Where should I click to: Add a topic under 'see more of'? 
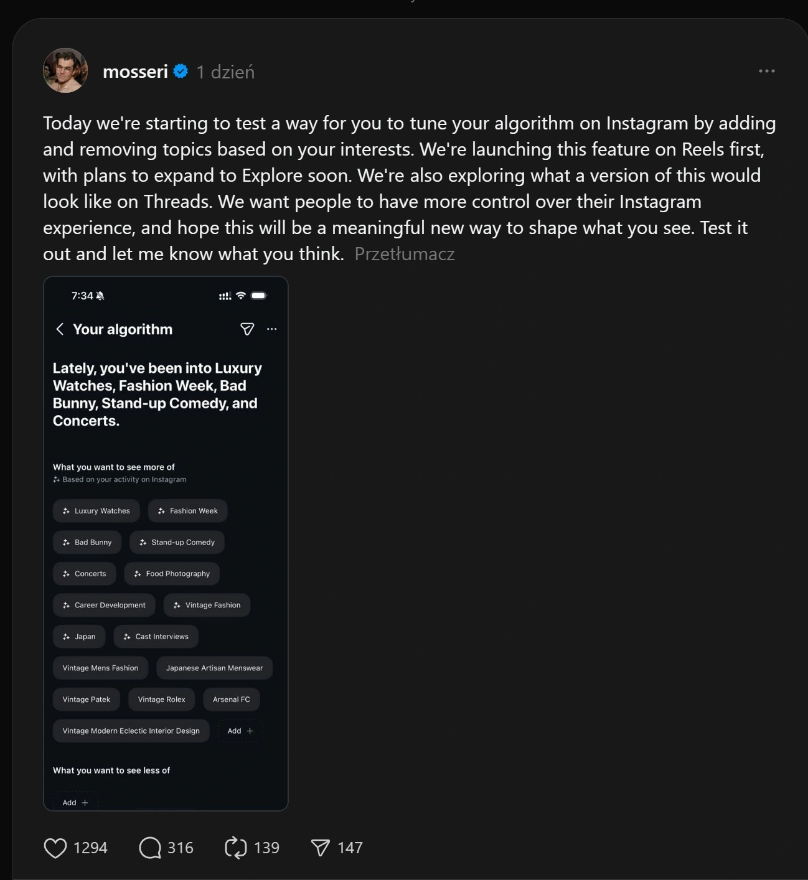click(240, 731)
